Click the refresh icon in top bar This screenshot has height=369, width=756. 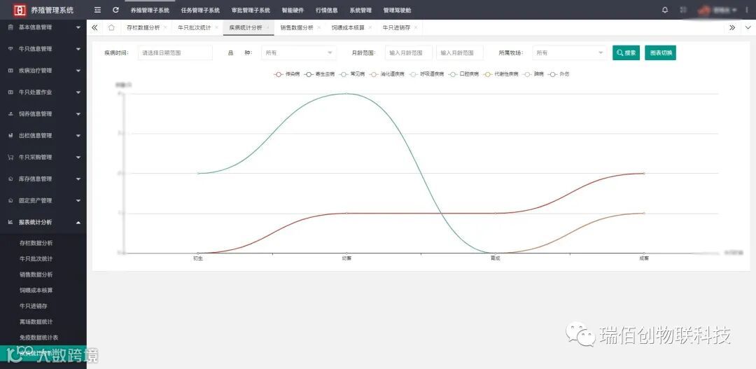coord(115,10)
